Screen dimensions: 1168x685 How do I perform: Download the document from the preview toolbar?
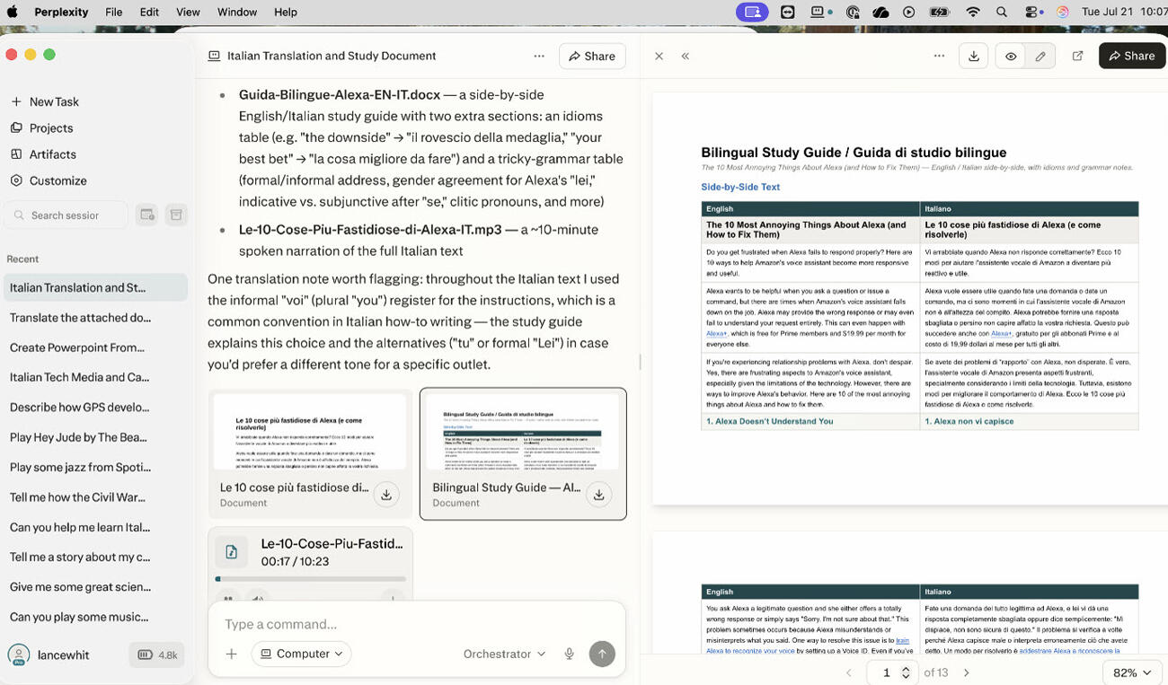click(x=974, y=56)
